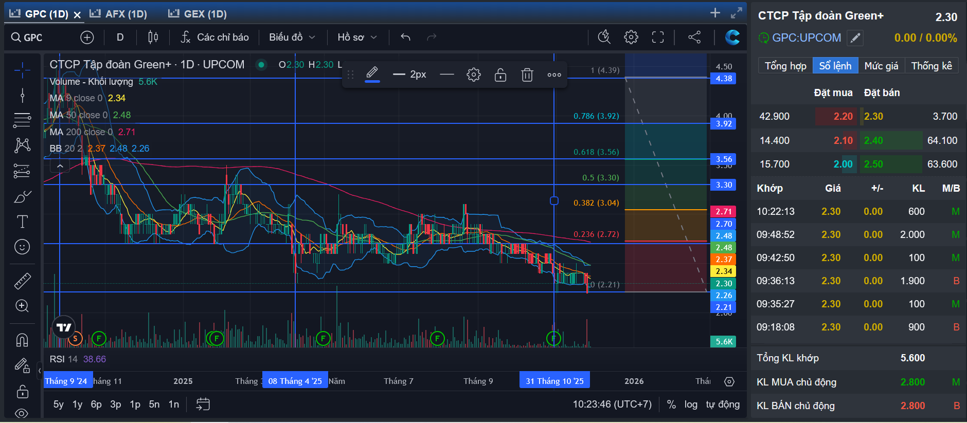Select the trend line drawing tool

click(x=22, y=95)
